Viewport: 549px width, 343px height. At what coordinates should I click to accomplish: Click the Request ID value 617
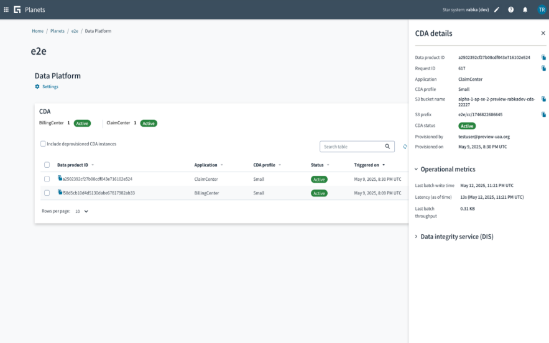point(462,68)
